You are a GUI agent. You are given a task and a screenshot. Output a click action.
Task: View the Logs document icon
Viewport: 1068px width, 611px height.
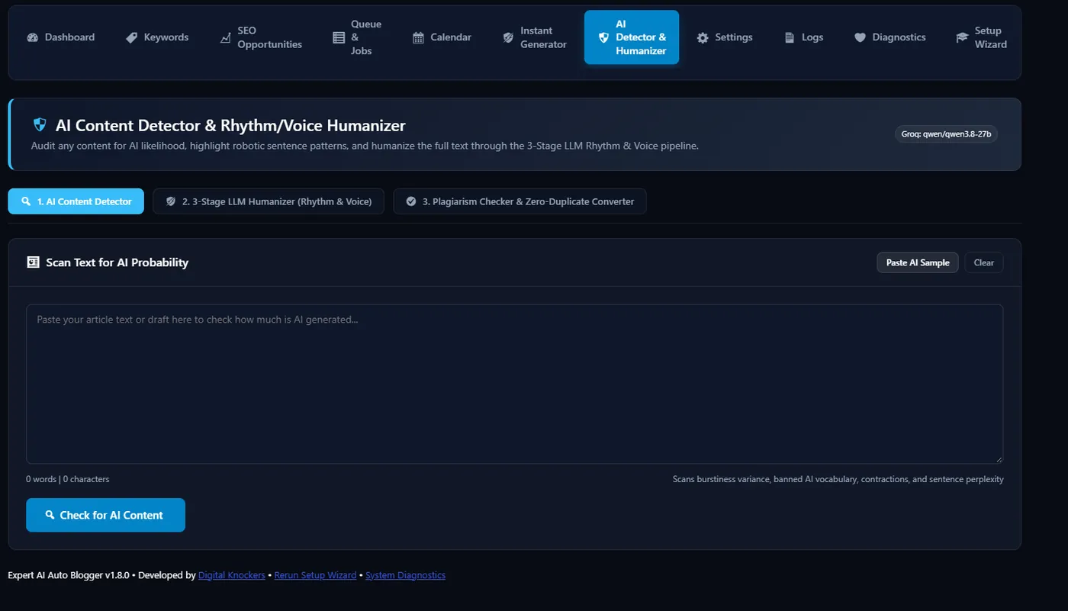pyautogui.click(x=790, y=37)
